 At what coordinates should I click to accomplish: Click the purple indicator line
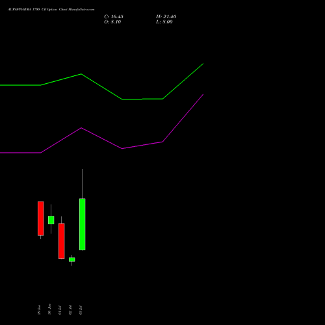click(101, 138)
